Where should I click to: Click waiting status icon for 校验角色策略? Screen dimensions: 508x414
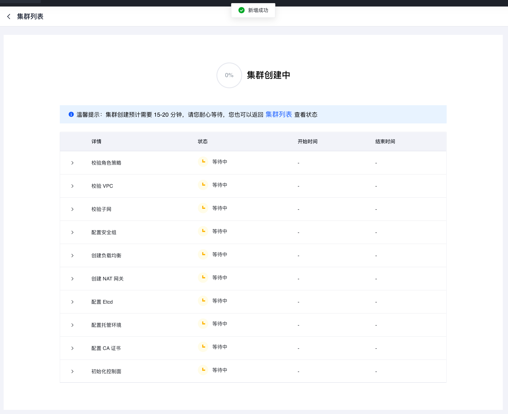tap(203, 162)
